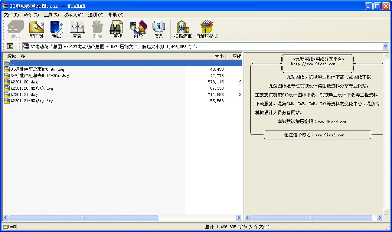
Task: Sort by the Size (大小) column header
Action: click(205, 56)
